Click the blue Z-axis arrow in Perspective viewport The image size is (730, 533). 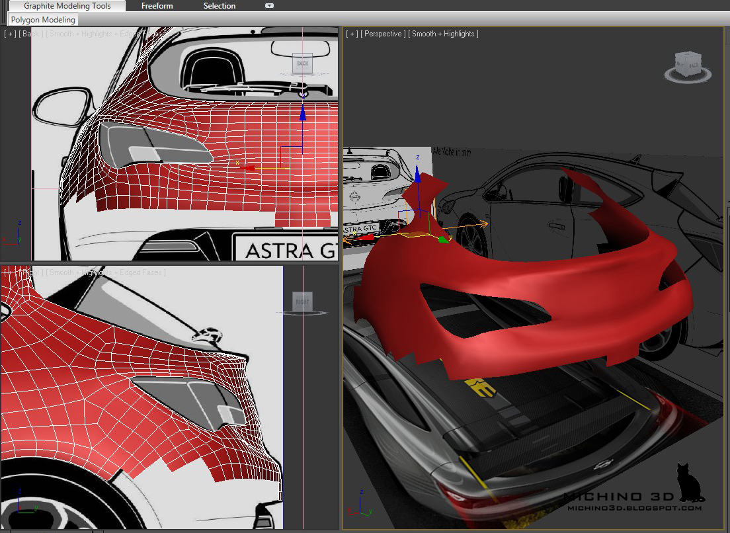(x=417, y=175)
